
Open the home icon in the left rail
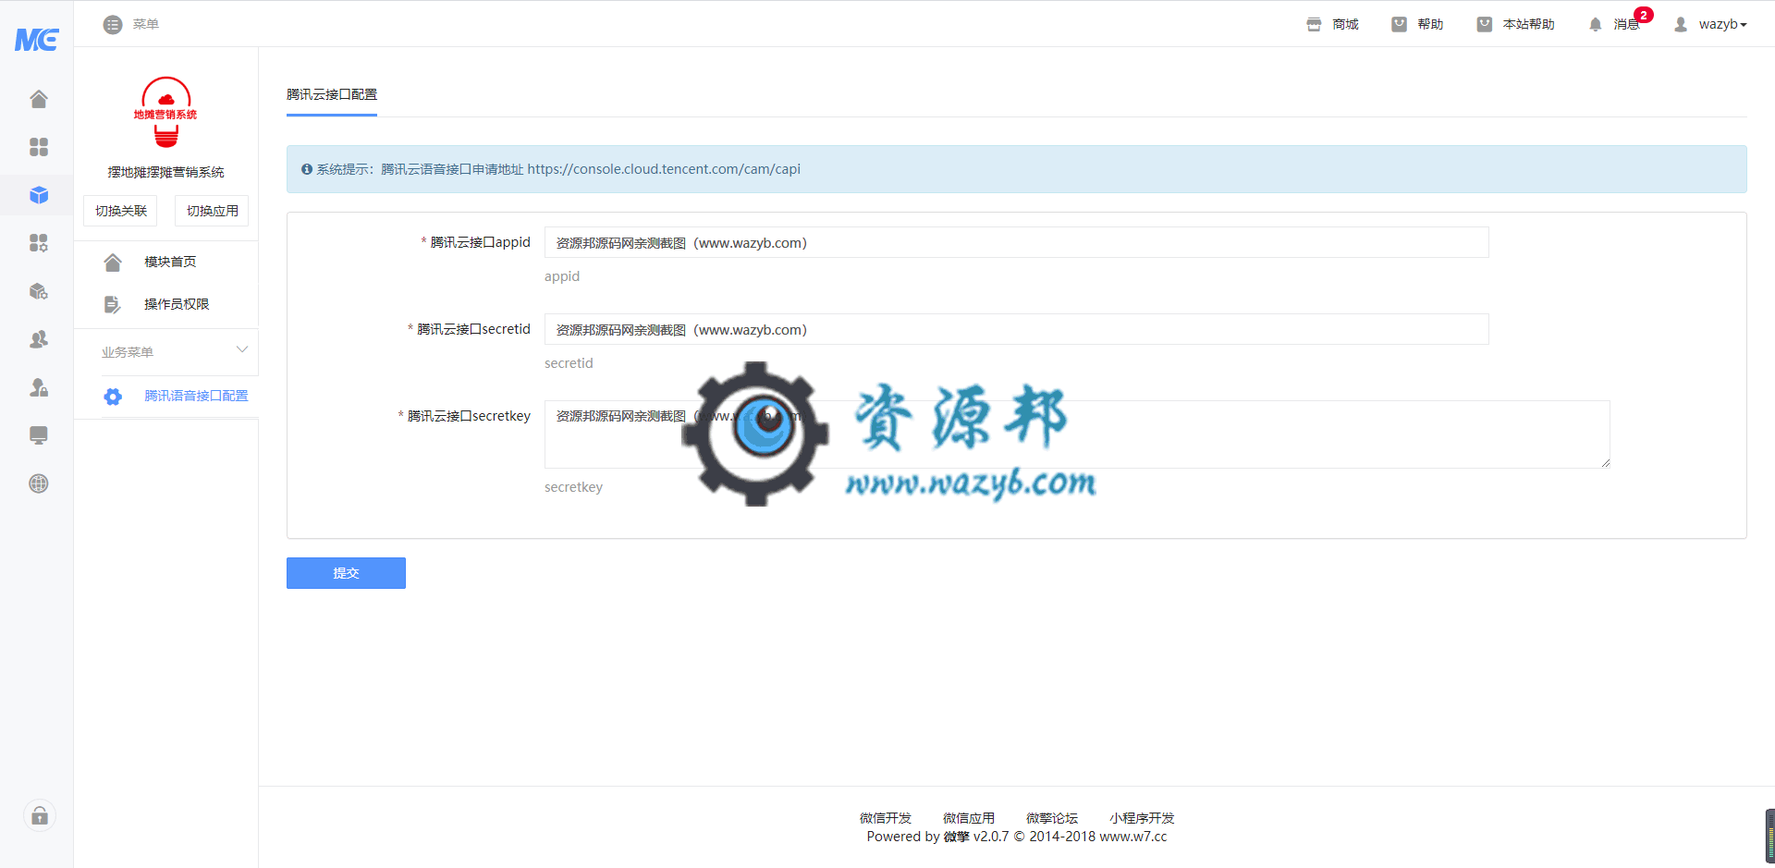pos(39,99)
